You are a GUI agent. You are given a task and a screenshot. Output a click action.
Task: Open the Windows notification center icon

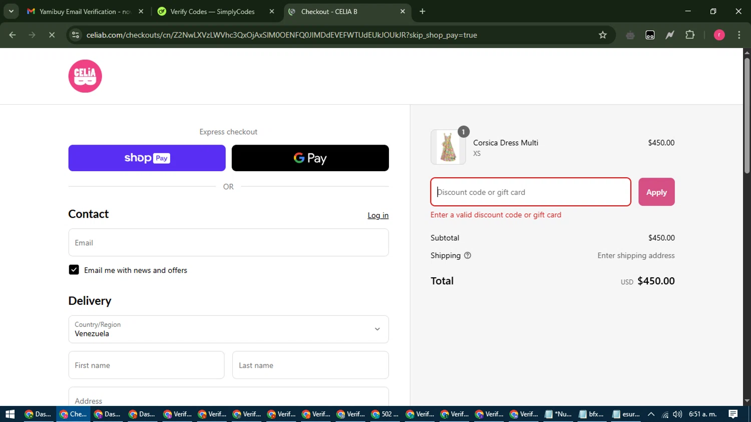[733, 414]
